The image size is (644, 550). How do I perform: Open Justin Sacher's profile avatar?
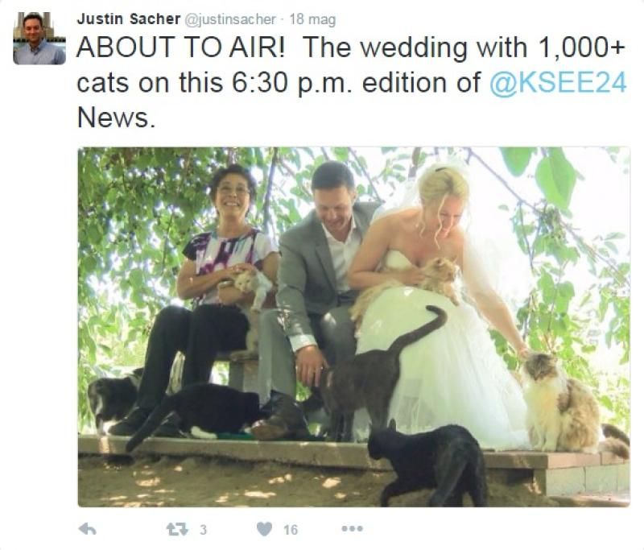pyautogui.click(x=39, y=38)
